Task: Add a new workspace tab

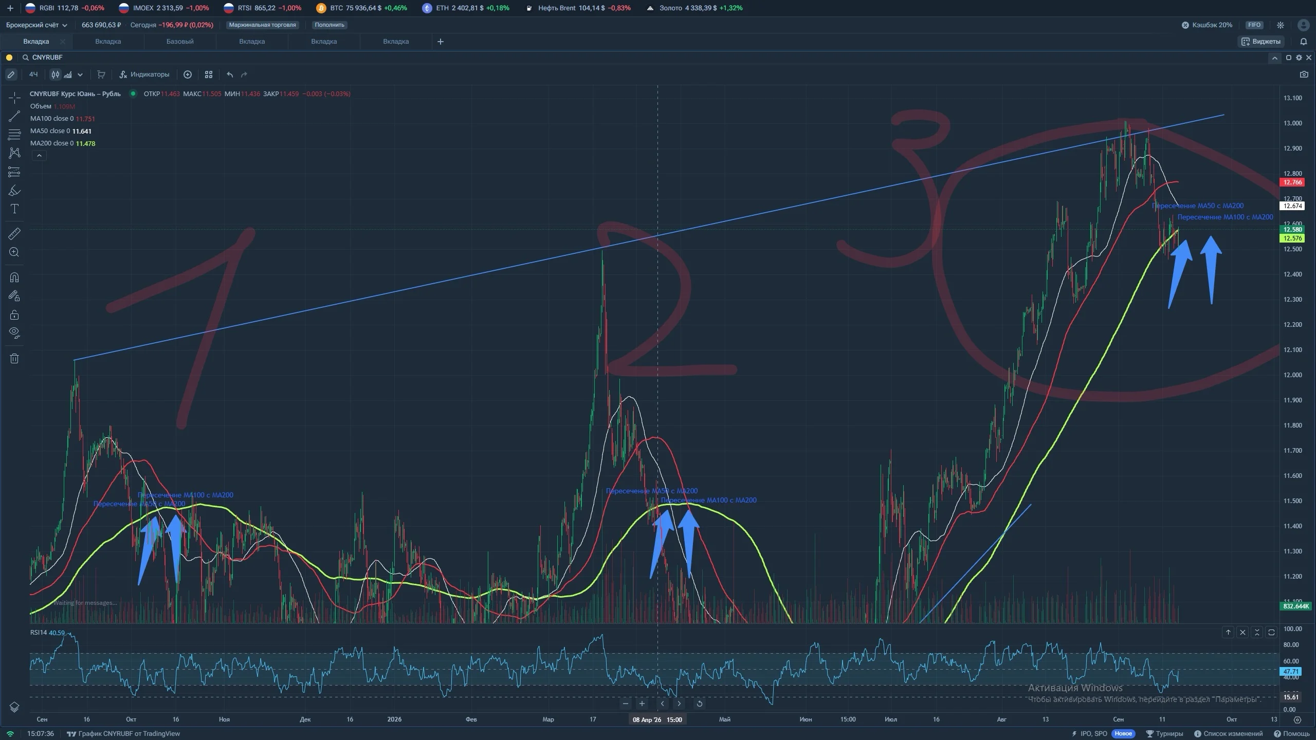Action: click(x=441, y=42)
